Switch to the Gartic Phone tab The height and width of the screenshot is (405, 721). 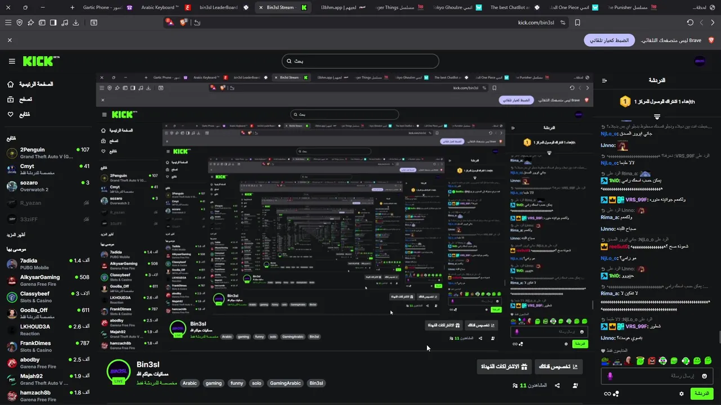click(106, 7)
